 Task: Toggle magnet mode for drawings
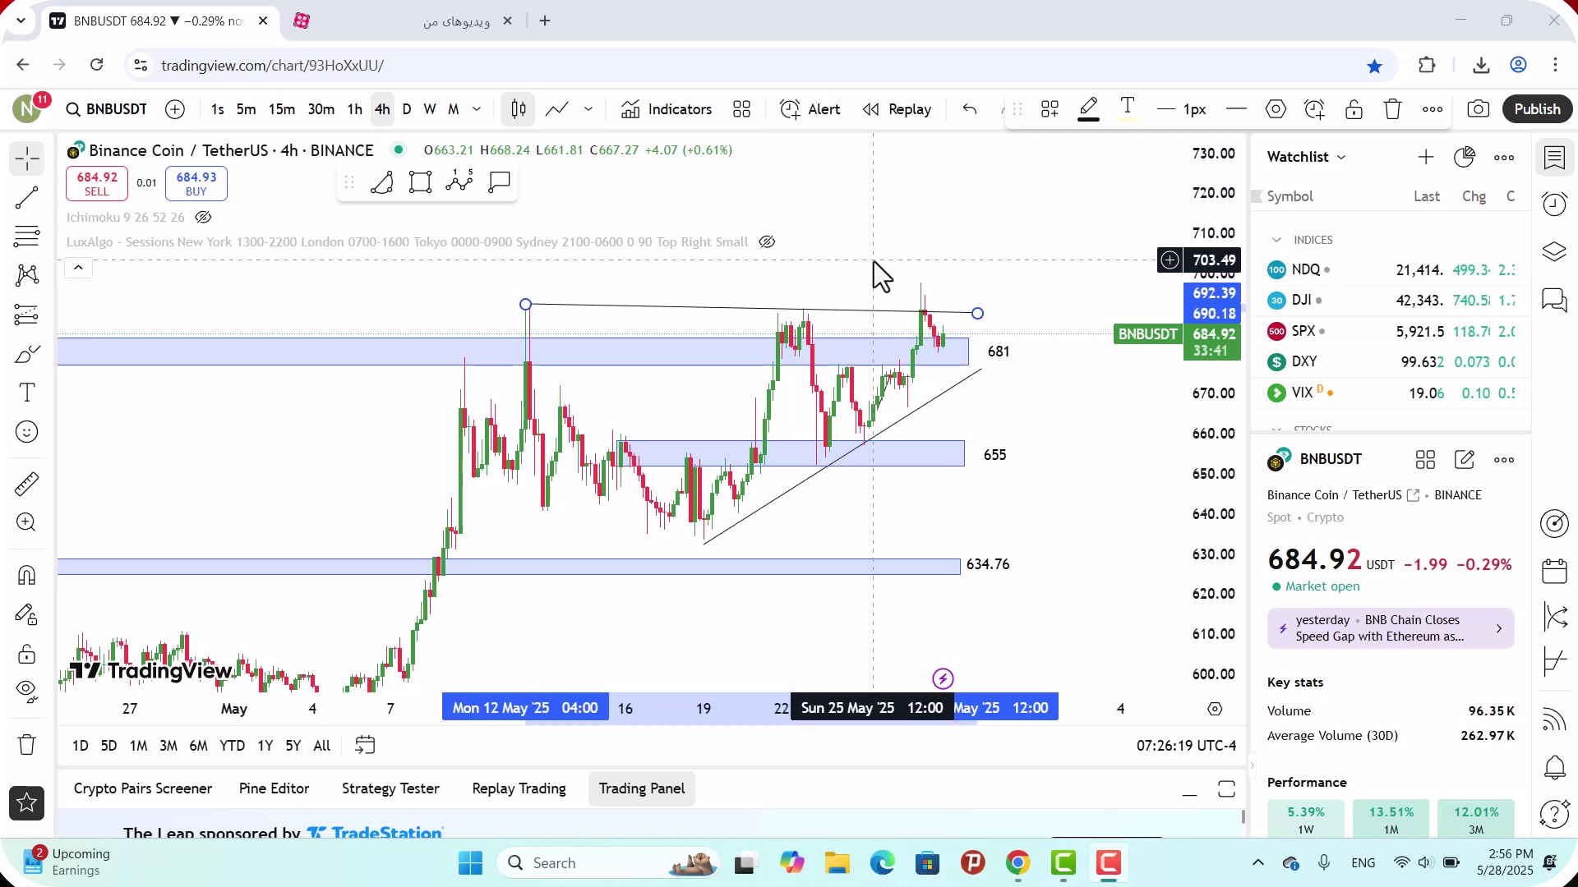(x=27, y=575)
